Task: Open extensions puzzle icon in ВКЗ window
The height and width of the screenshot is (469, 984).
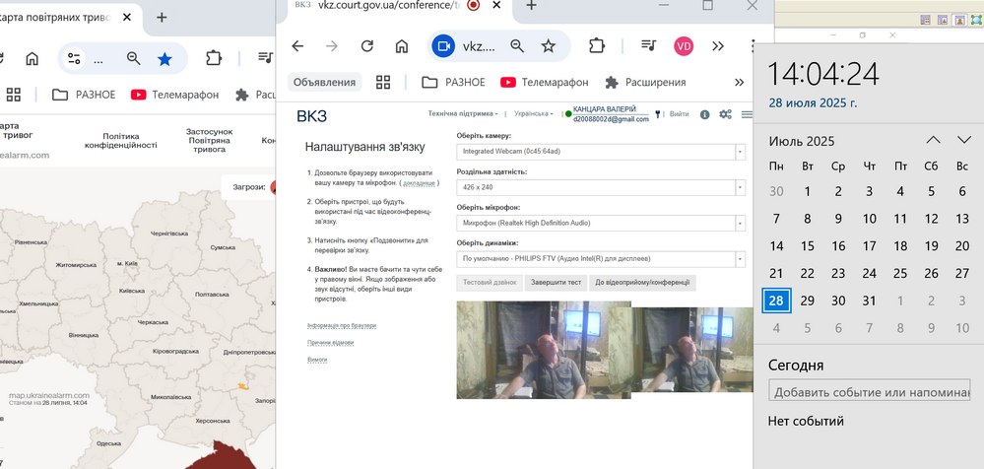Action: (596, 46)
